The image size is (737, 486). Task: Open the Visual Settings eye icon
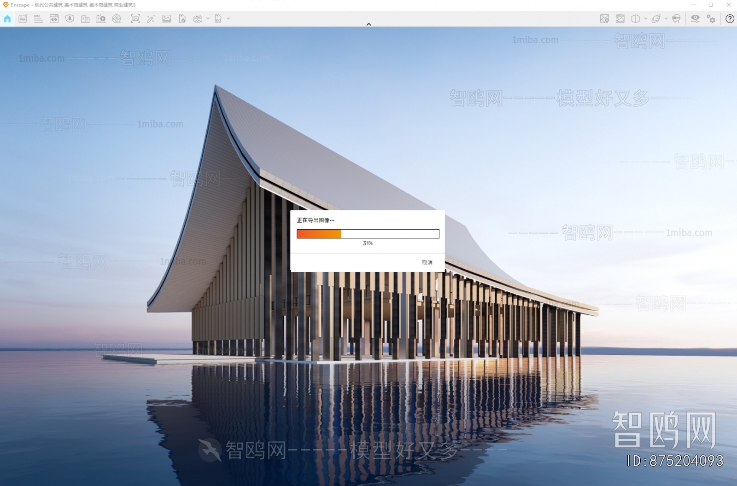click(x=695, y=19)
